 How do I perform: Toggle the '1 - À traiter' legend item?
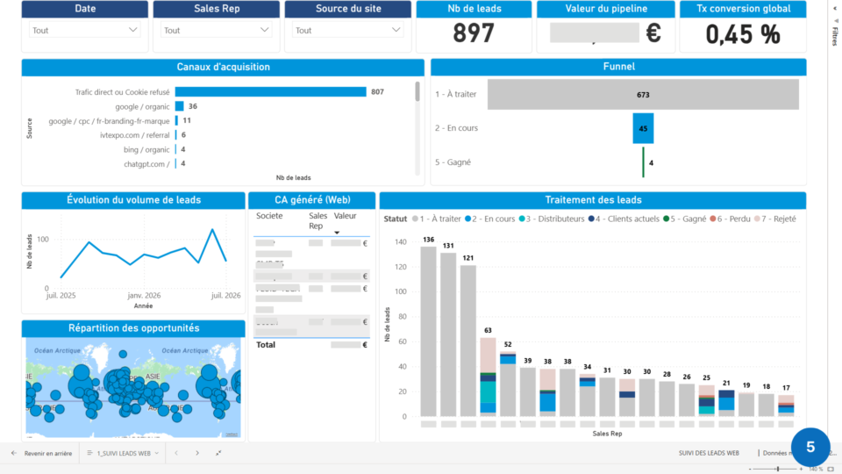436,219
